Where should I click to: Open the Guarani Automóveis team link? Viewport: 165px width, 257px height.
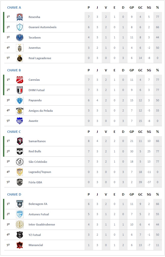pyautogui.click(x=43, y=27)
